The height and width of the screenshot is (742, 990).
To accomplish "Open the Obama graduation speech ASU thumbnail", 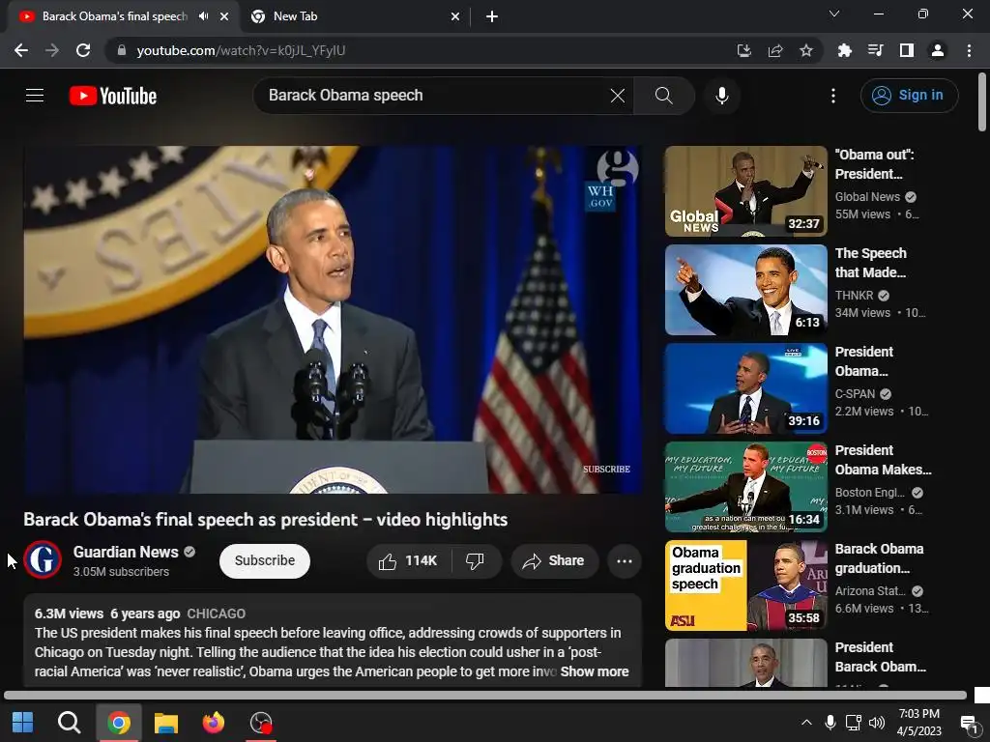I will point(745,585).
